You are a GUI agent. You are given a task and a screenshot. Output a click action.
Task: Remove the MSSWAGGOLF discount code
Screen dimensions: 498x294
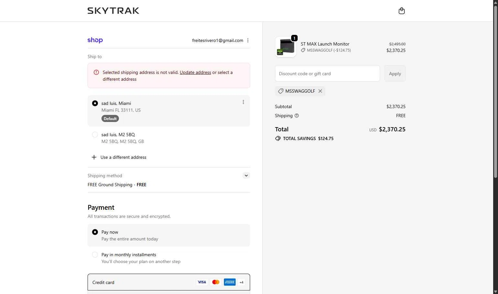pyautogui.click(x=320, y=91)
